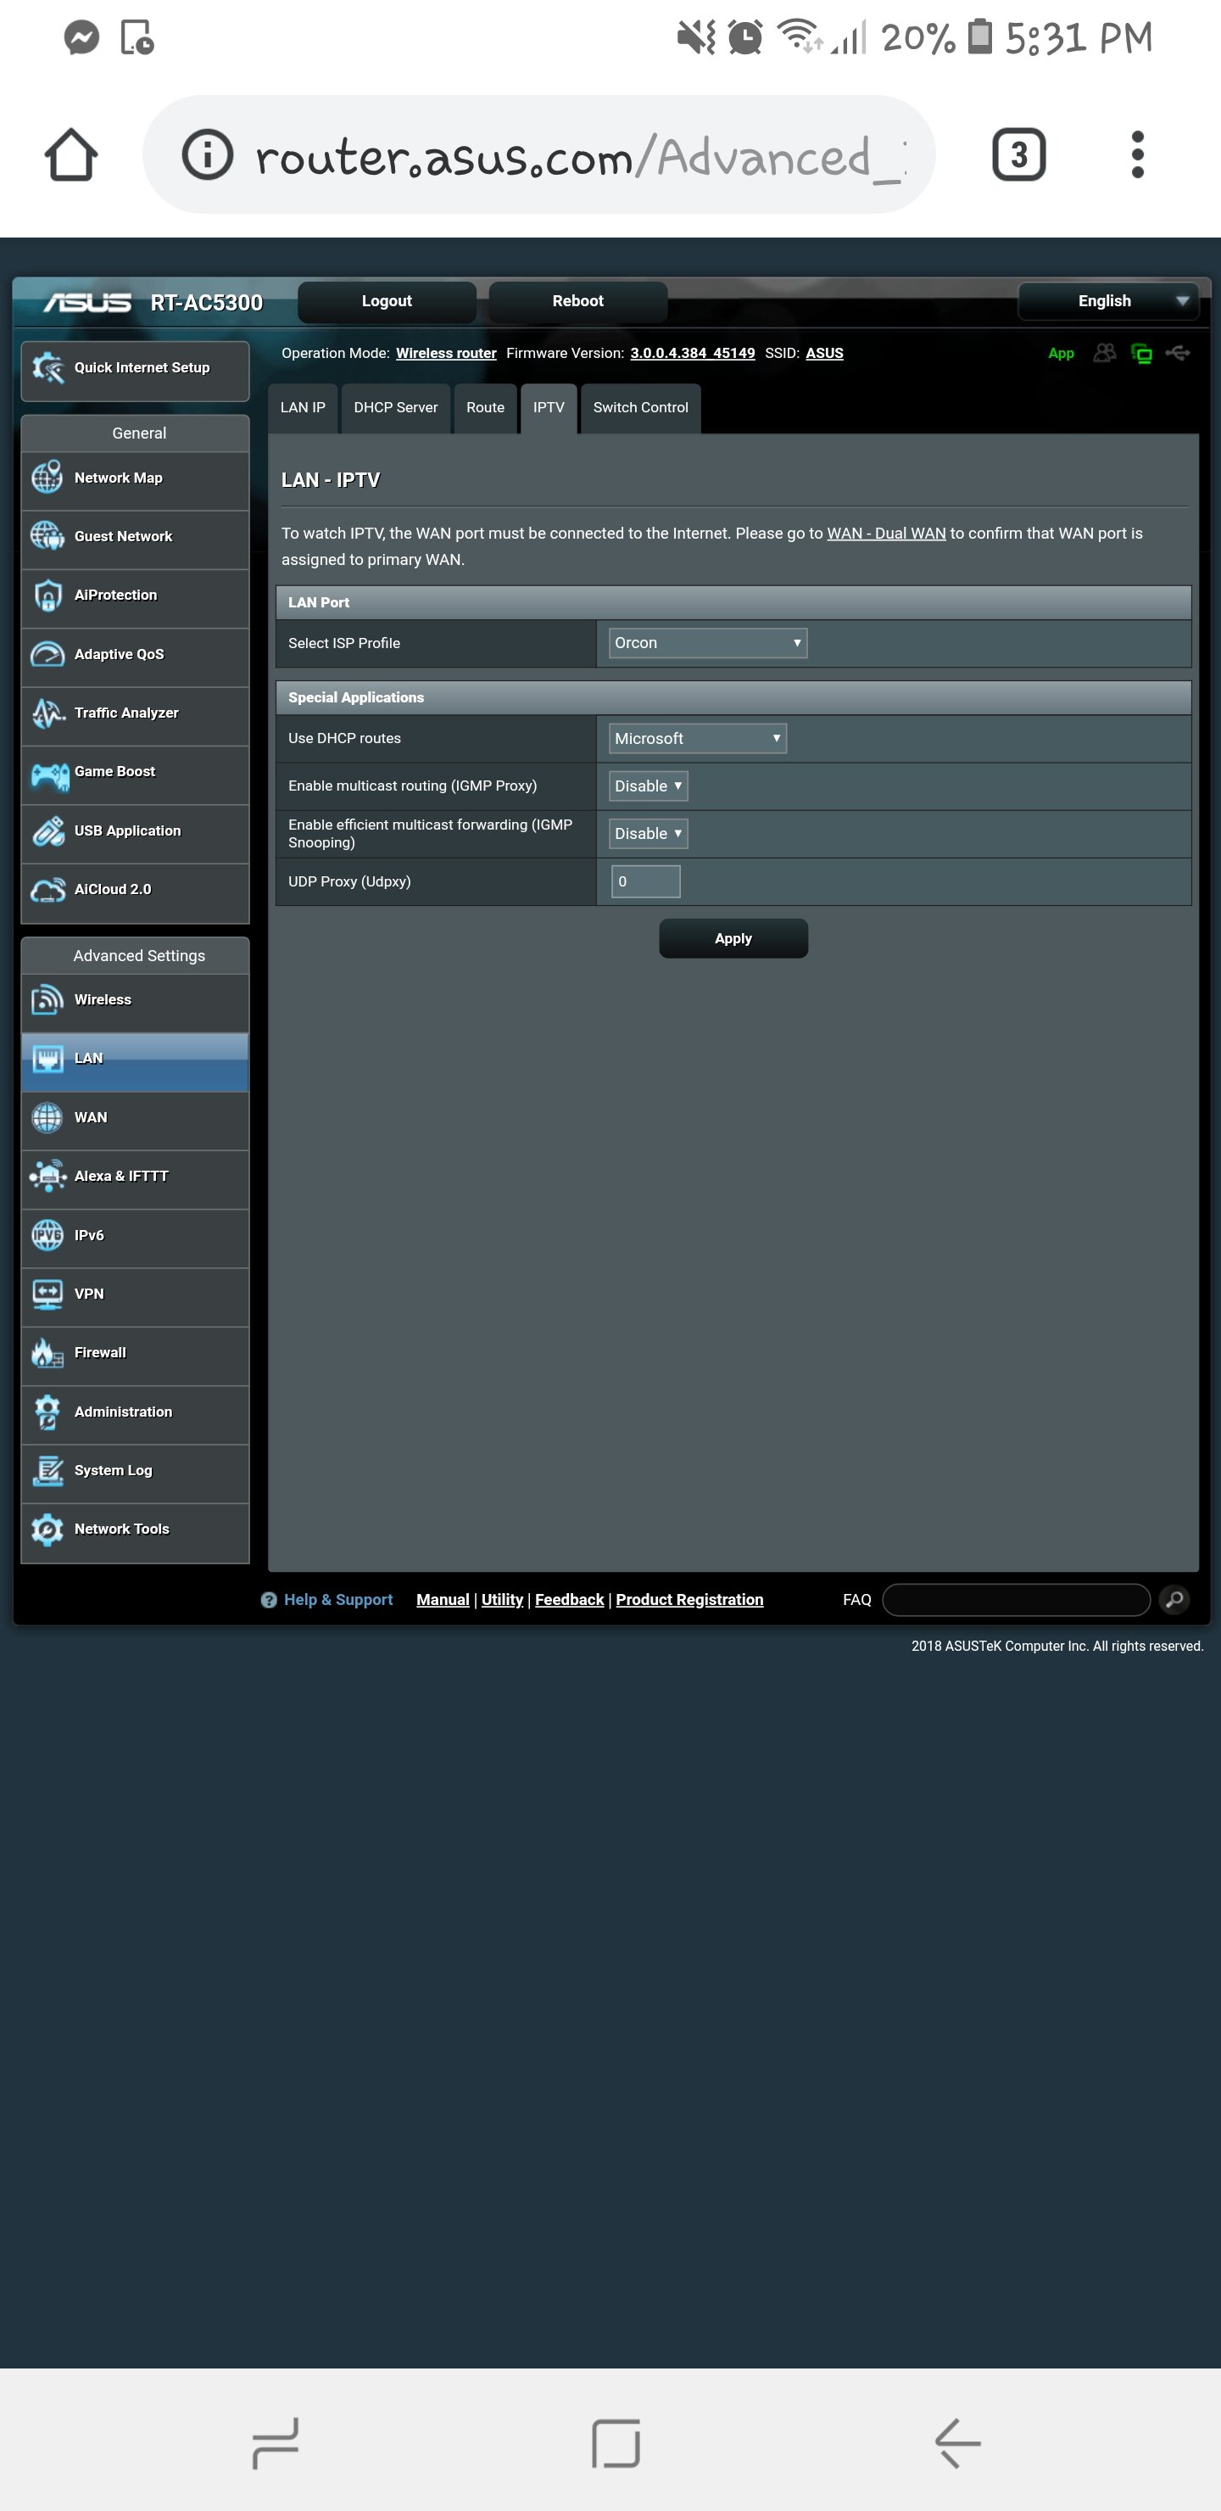The width and height of the screenshot is (1221, 2511).
Task: Switch to the Route tab
Action: click(x=485, y=407)
